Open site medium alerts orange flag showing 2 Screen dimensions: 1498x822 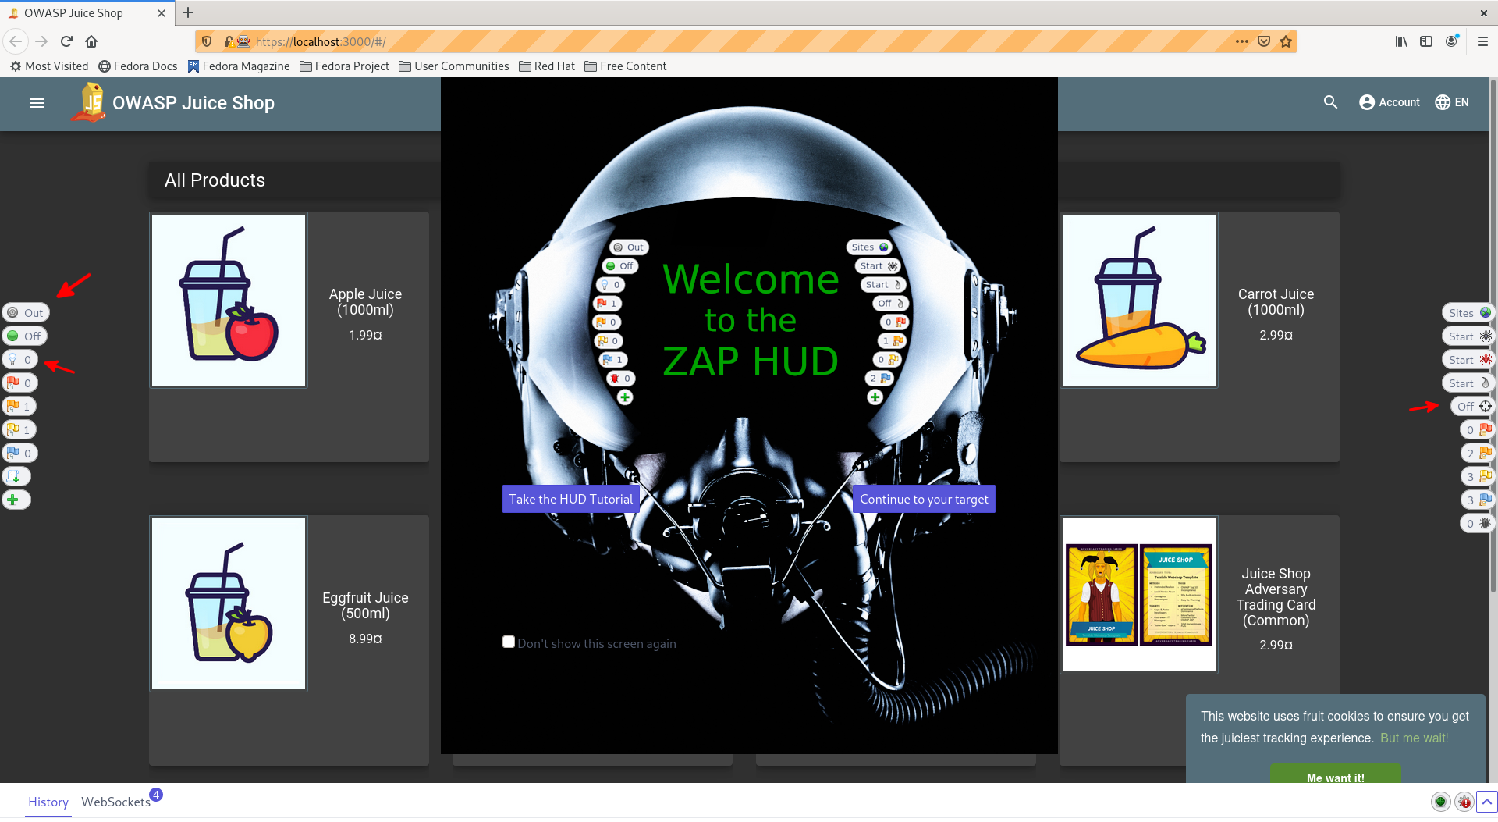coord(1478,454)
